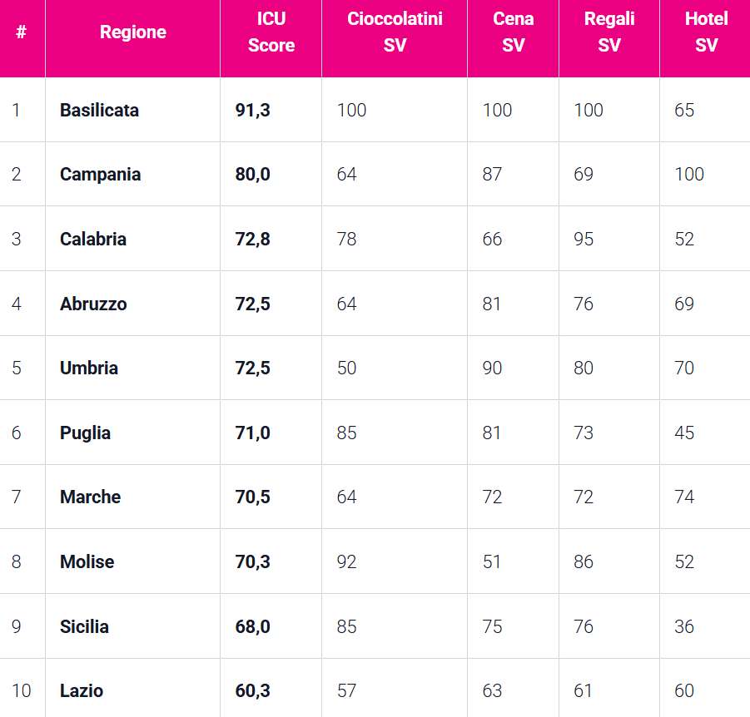Select Basilicata's ICU Score of 91,3
The image size is (750, 717).
(x=252, y=110)
